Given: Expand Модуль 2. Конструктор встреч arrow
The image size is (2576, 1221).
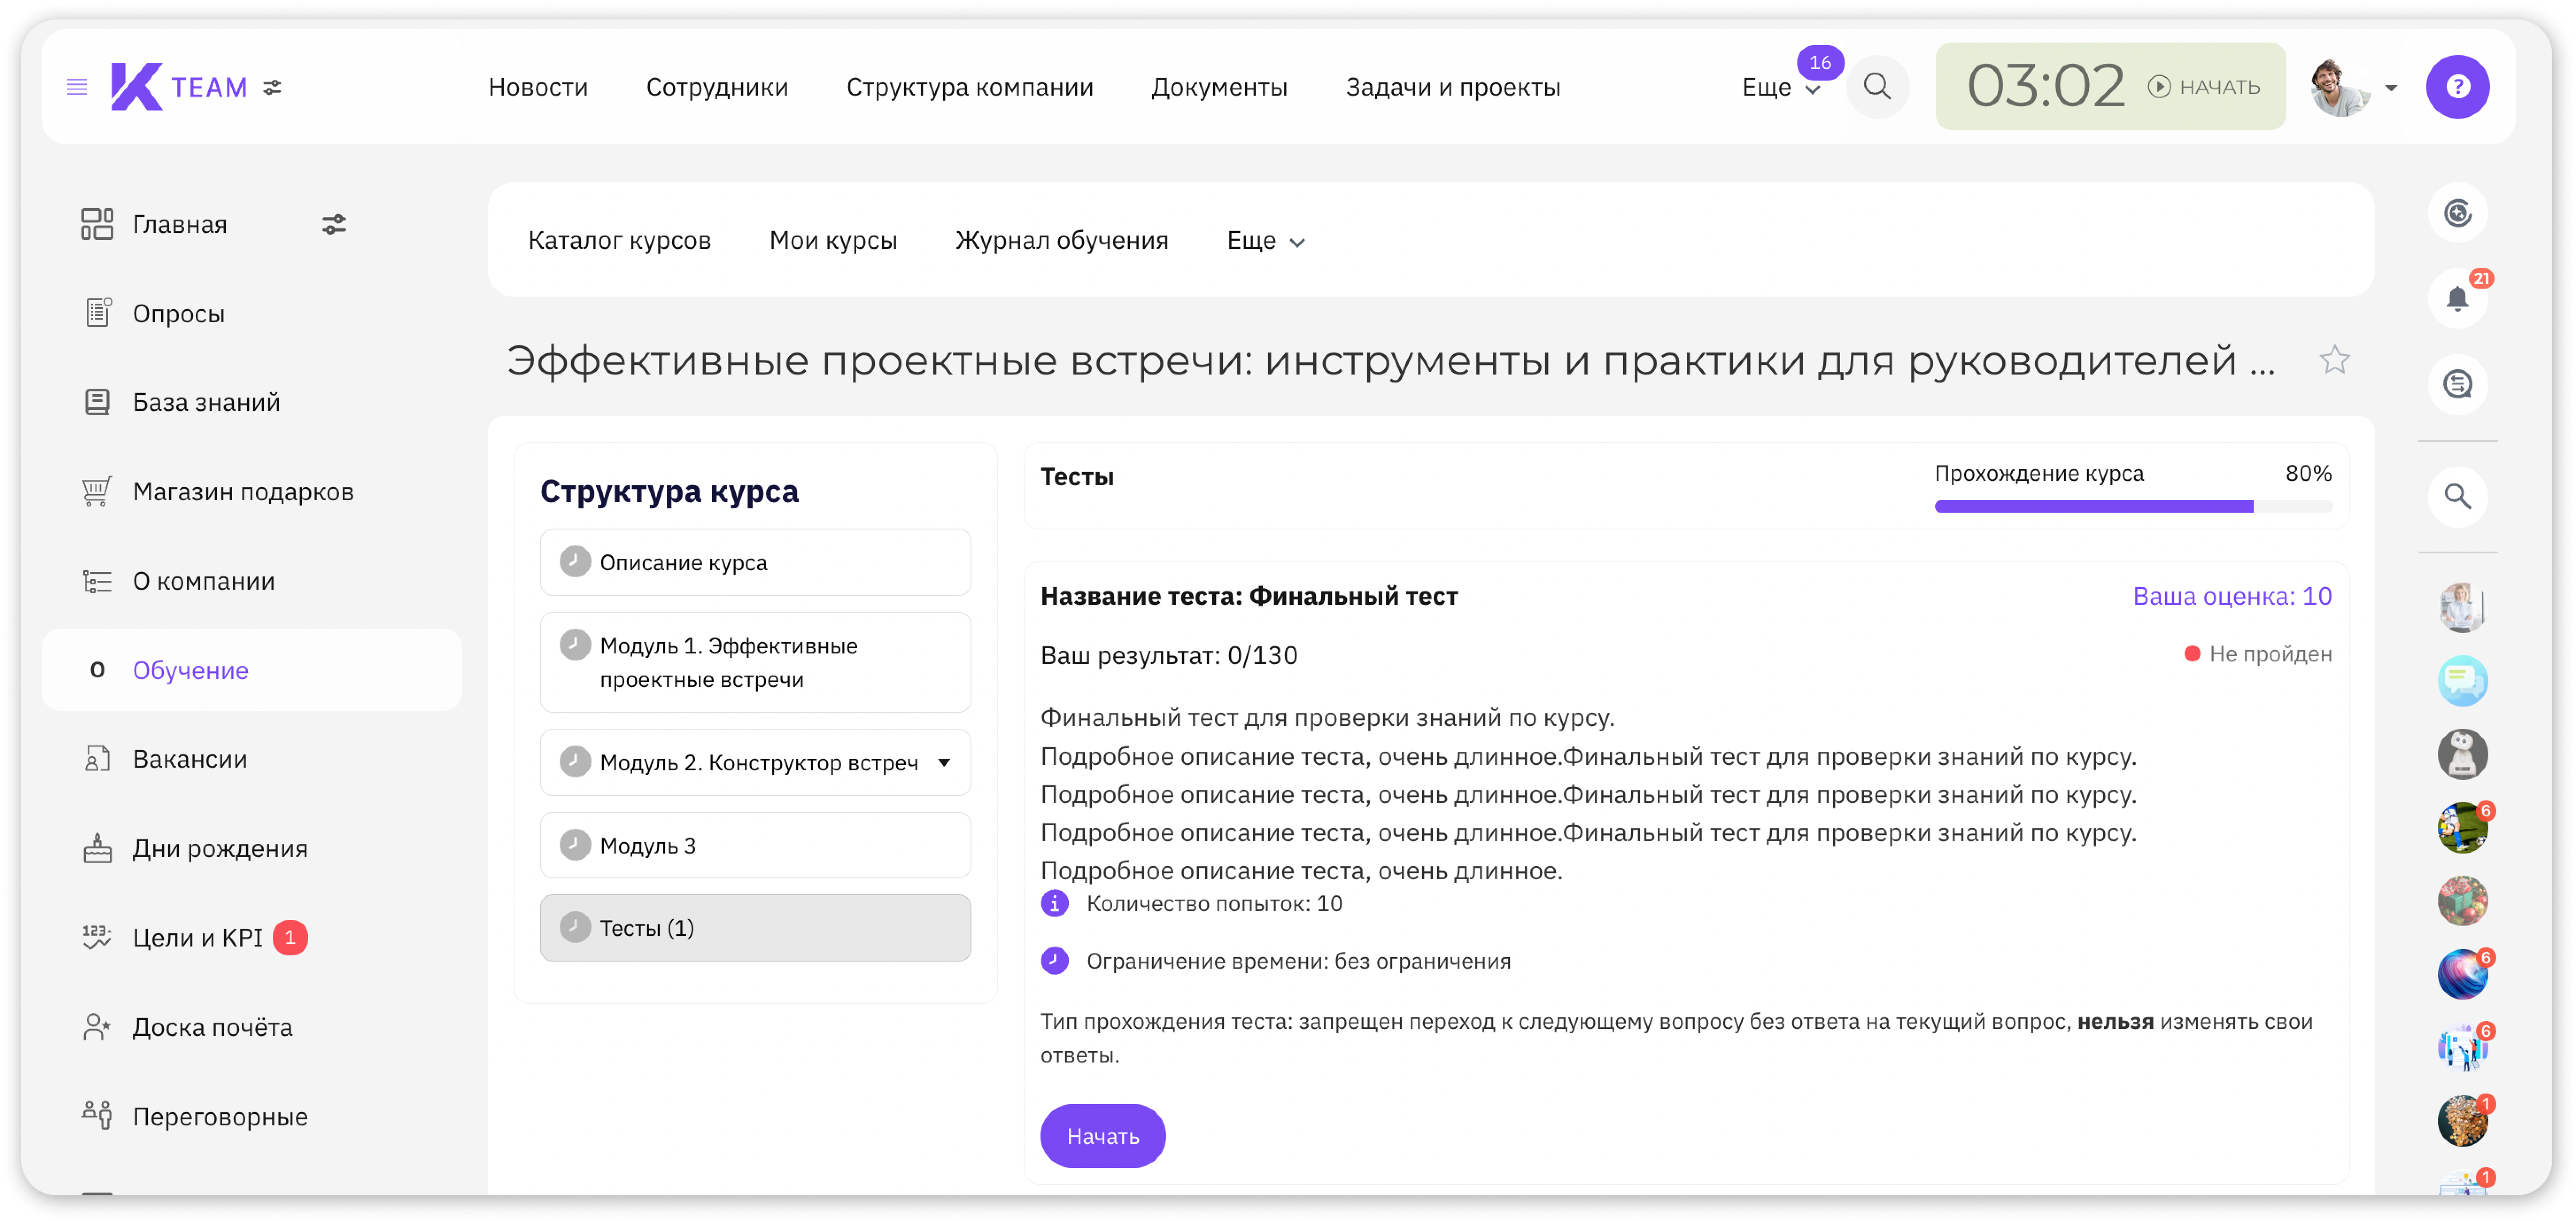Looking at the screenshot, I should click(x=944, y=762).
